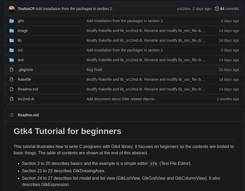Click the Rakefile file icon
Screen dimensions: 245x191
point(12,79)
